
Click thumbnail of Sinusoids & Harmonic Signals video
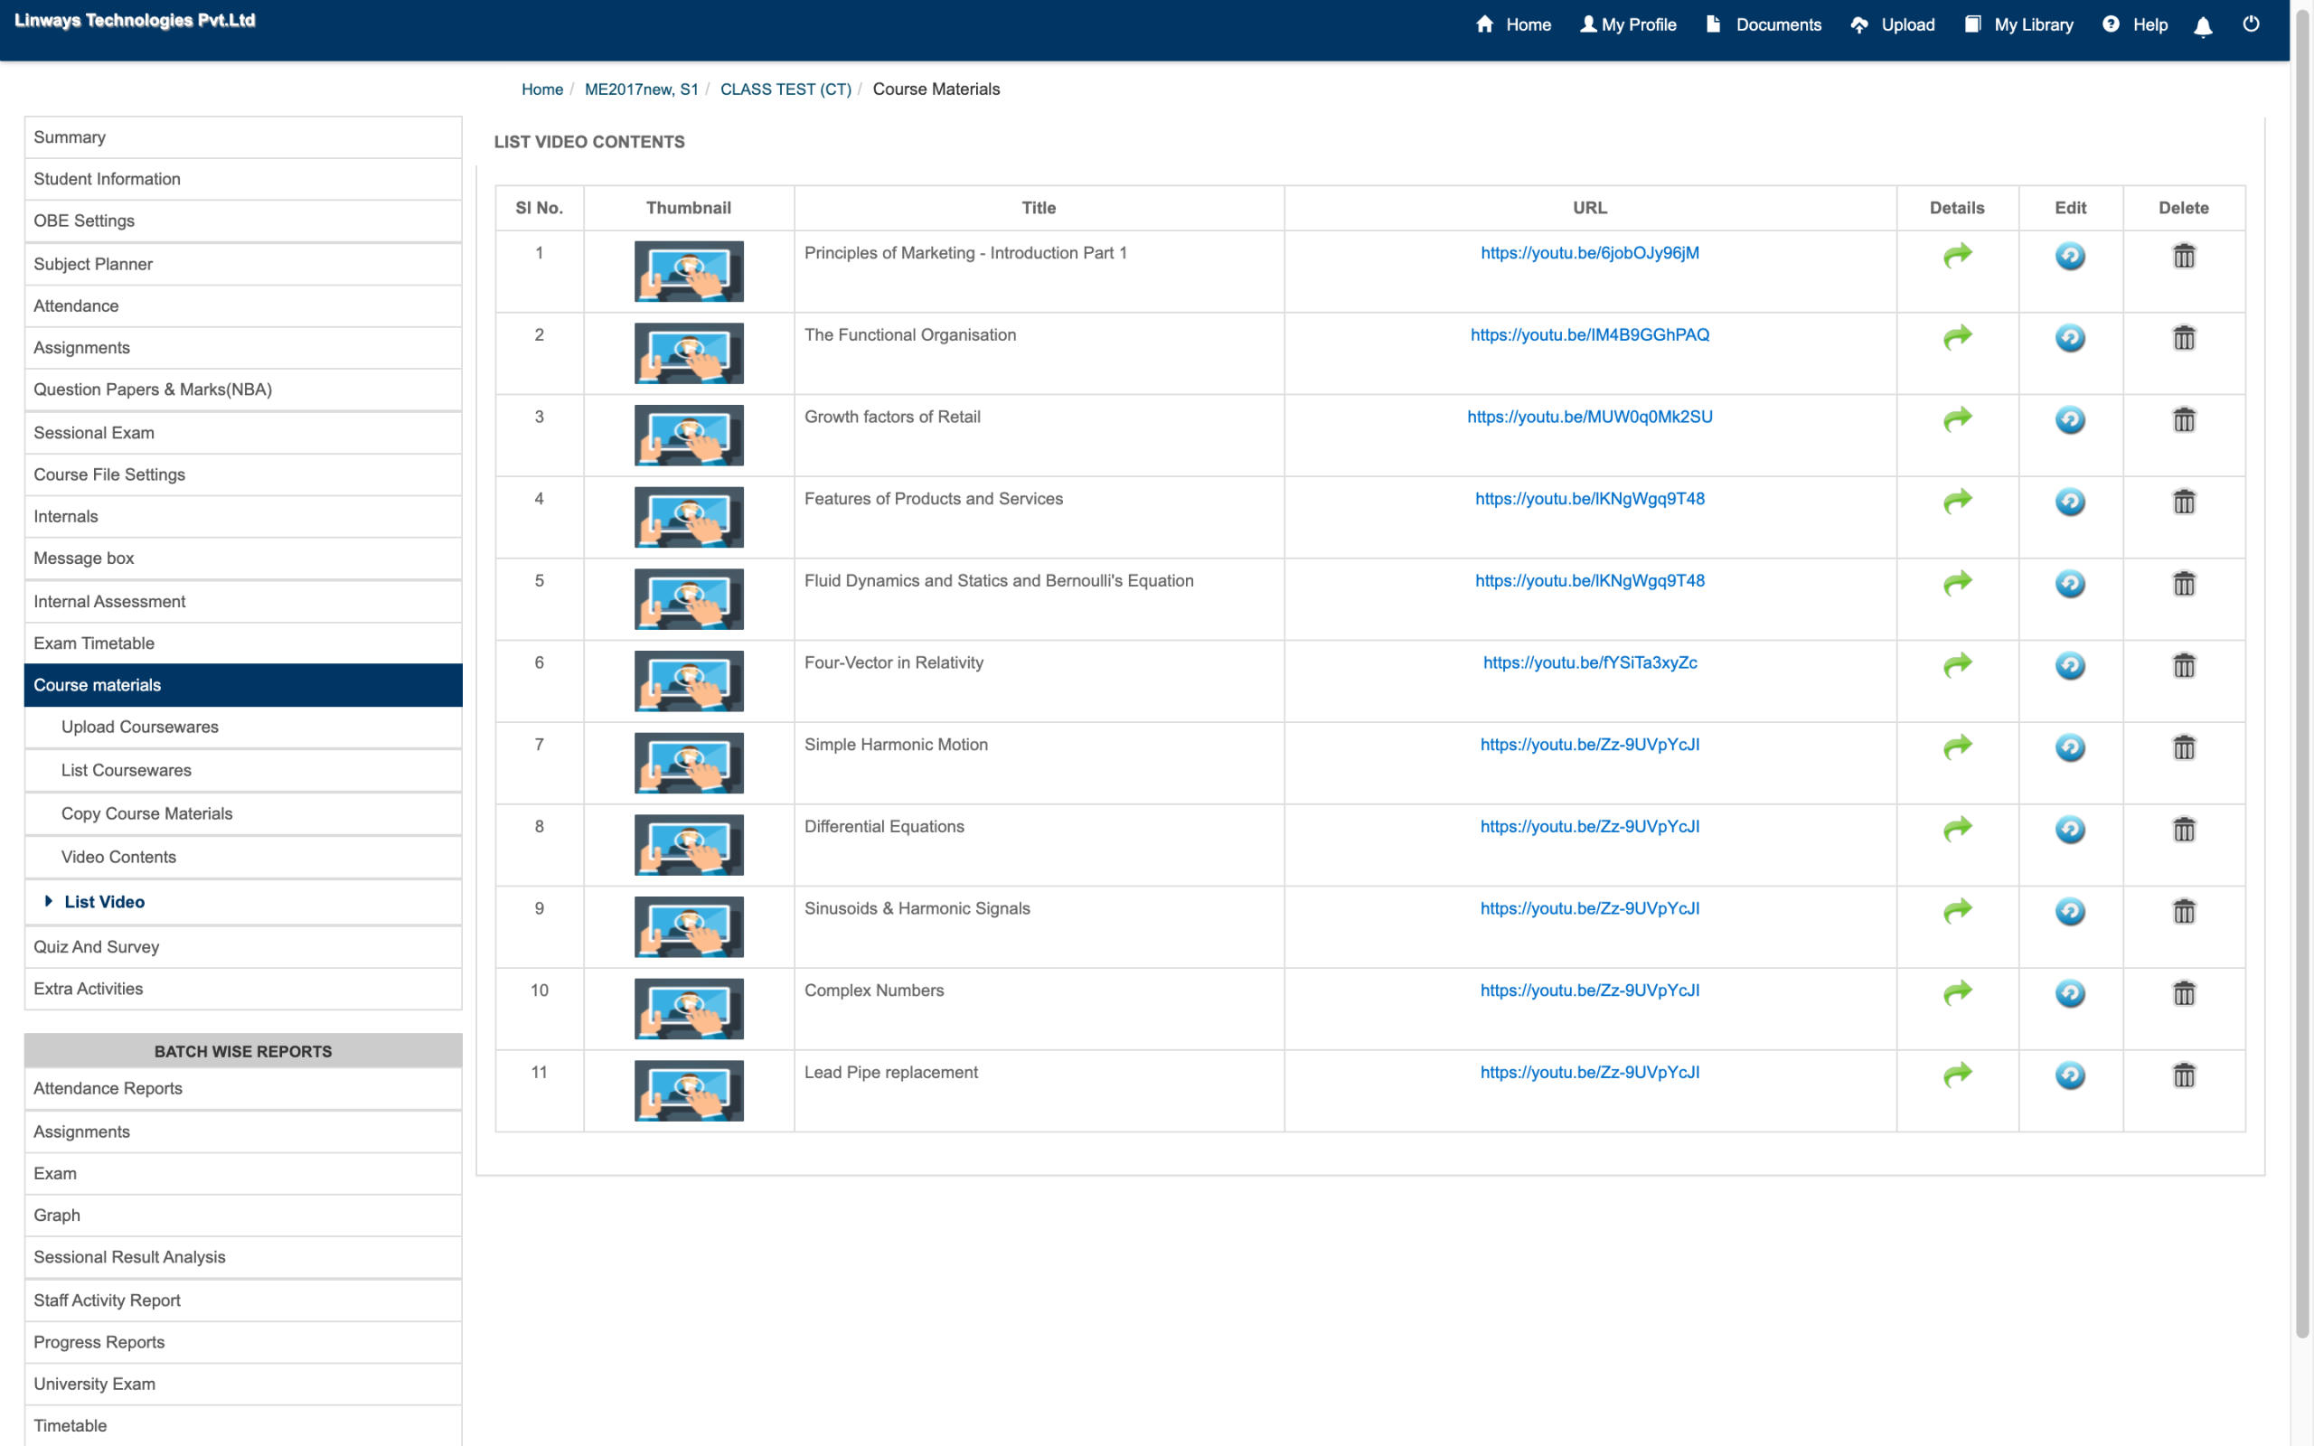(689, 925)
